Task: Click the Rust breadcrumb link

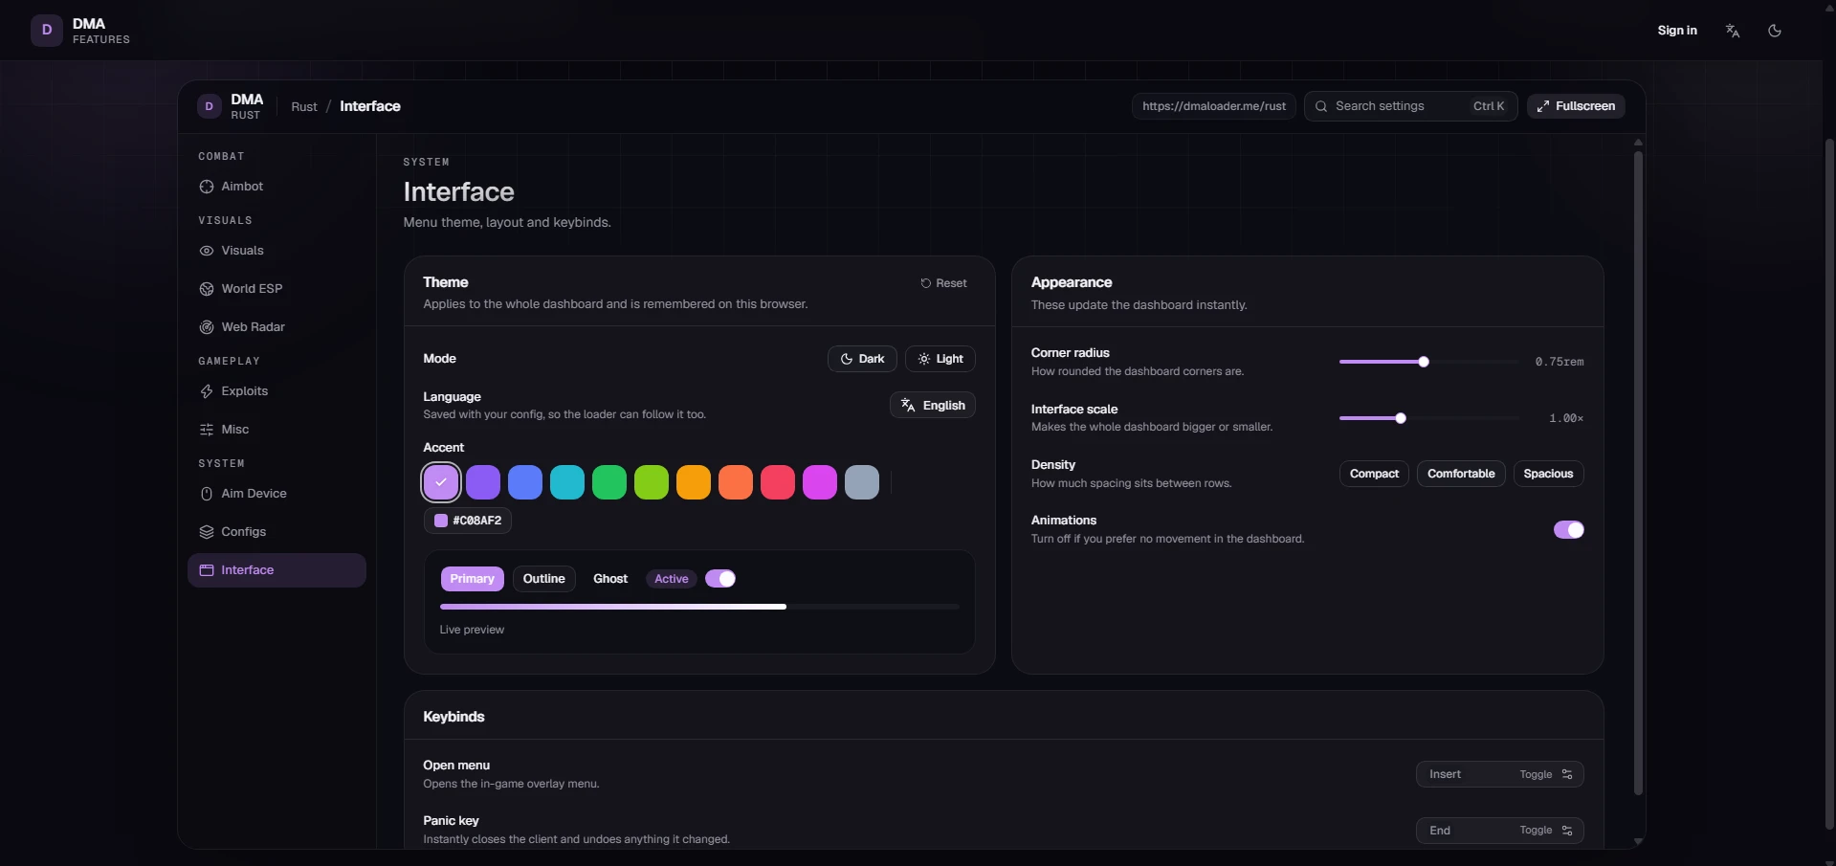Action: [304, 107]
